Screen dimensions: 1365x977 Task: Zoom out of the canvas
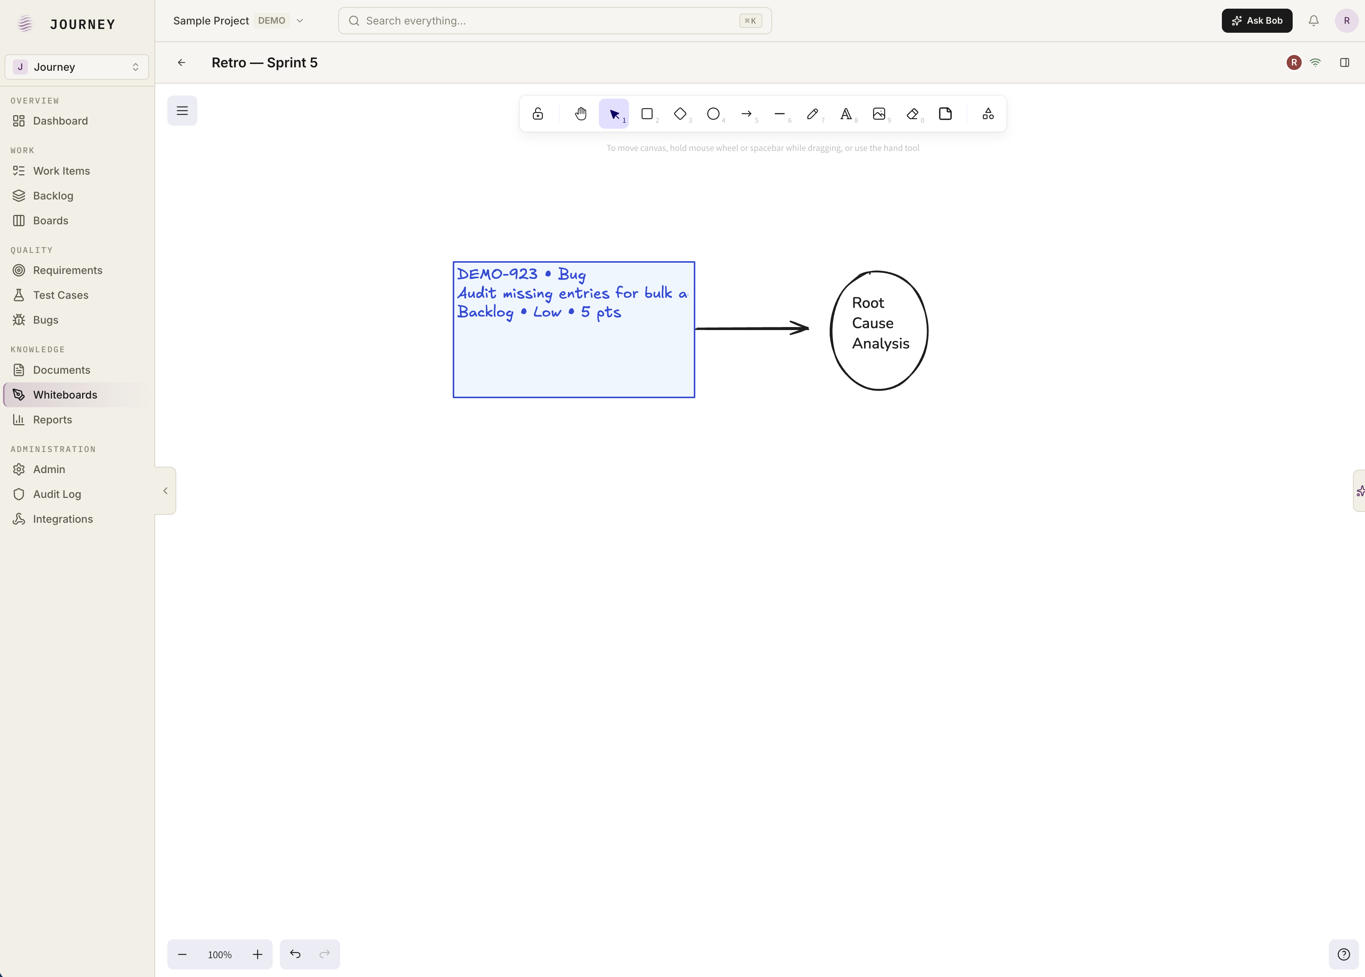(x=182, y=954)
